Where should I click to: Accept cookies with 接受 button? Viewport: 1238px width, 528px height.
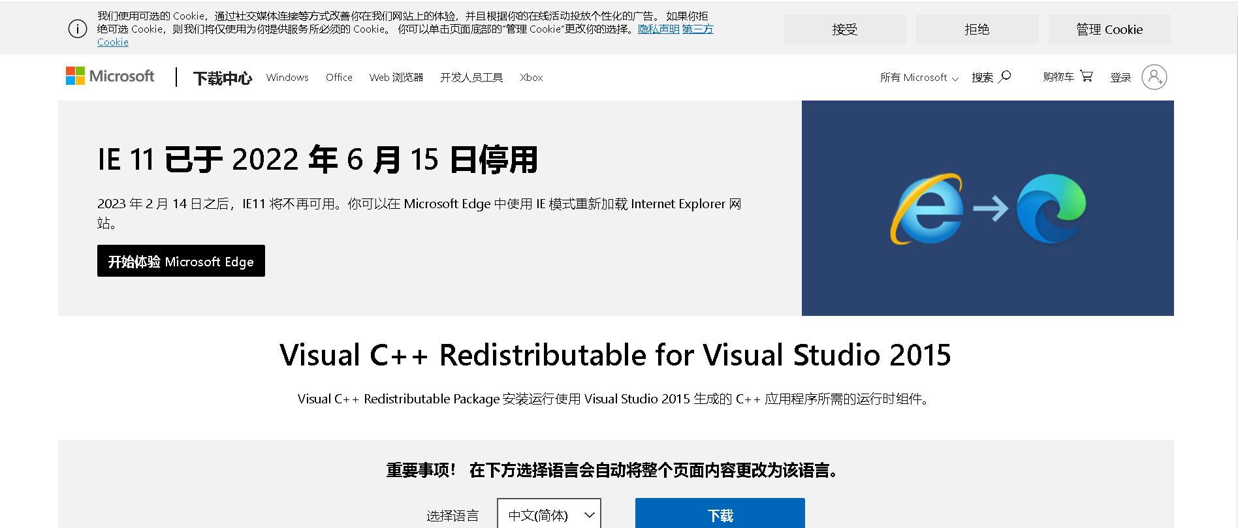(x=844, y=29)
